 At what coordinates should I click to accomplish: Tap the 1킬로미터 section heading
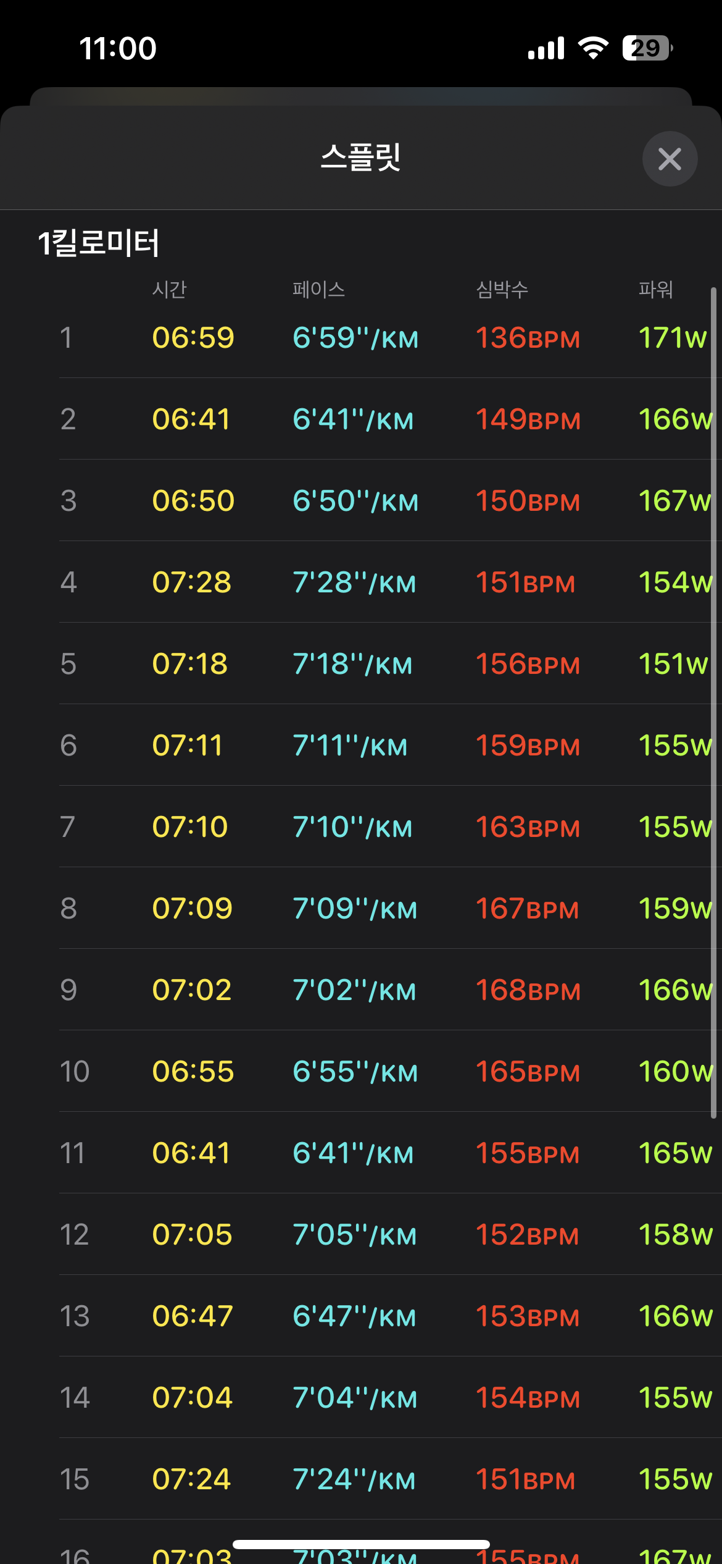tap(99, 243)
